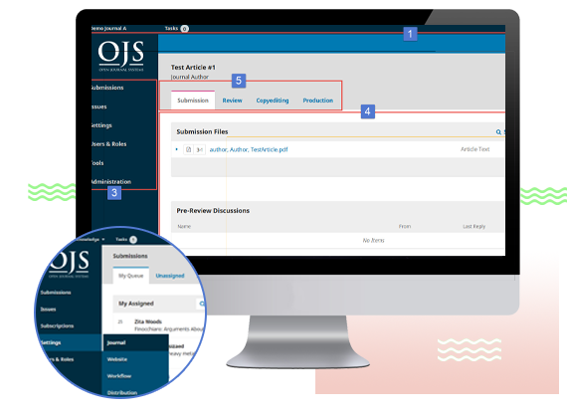Click the Tasks label on the monitor's top bar
The image size is (567, 418).
pos(171,28)
